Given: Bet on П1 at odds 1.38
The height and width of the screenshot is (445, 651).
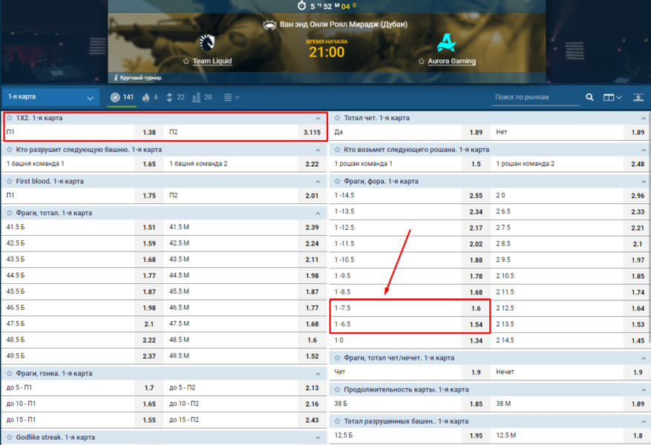Looking at the screenshot, I should [x=83, y=132].
